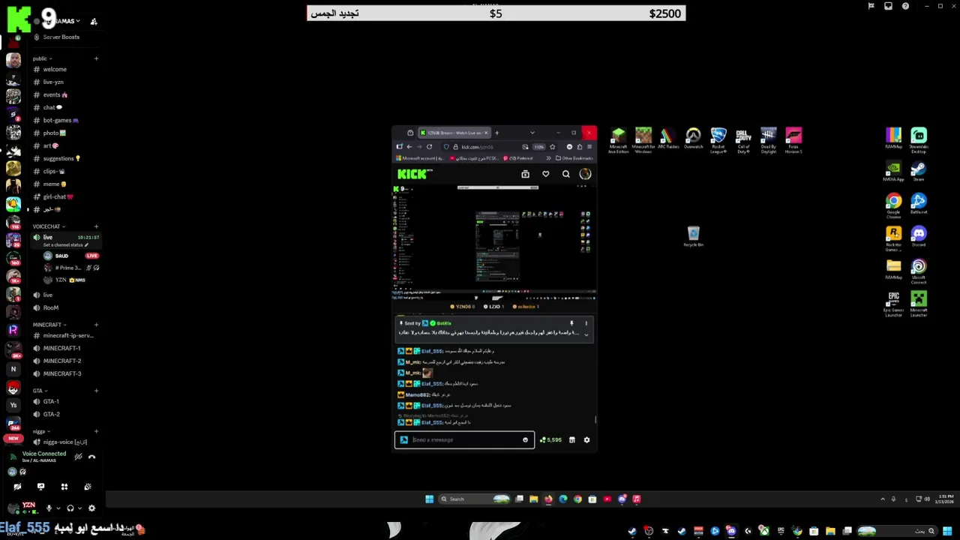
Task: Open Other Bookmarks folder
Action: point(574,158)
